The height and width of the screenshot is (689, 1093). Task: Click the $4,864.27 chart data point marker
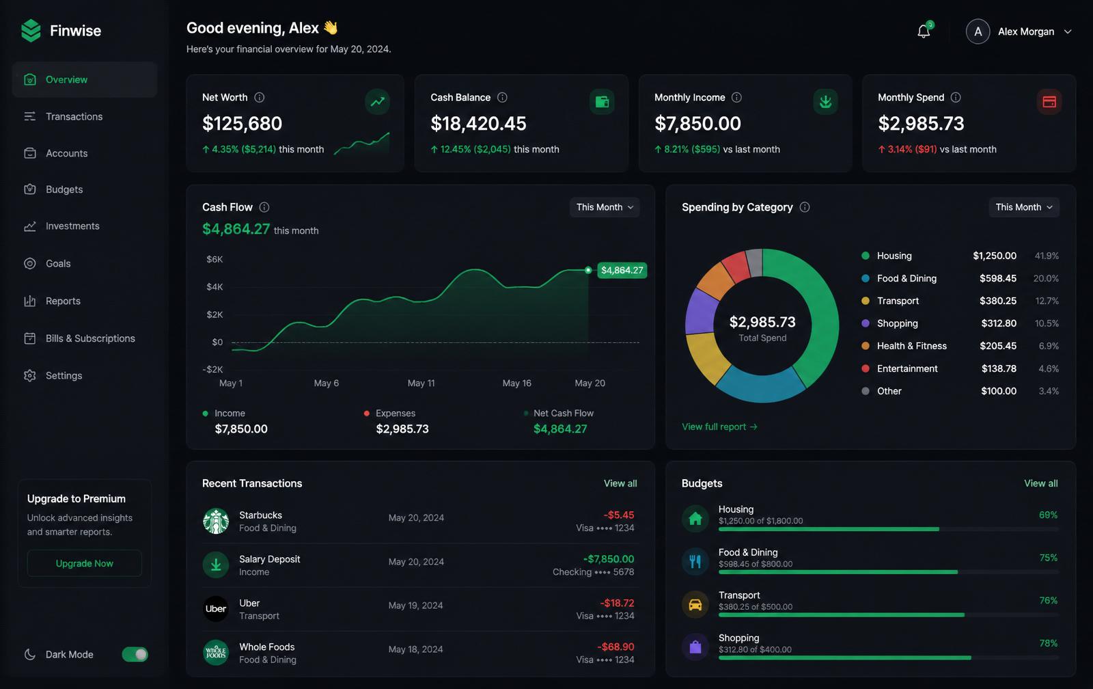point(588,270)
